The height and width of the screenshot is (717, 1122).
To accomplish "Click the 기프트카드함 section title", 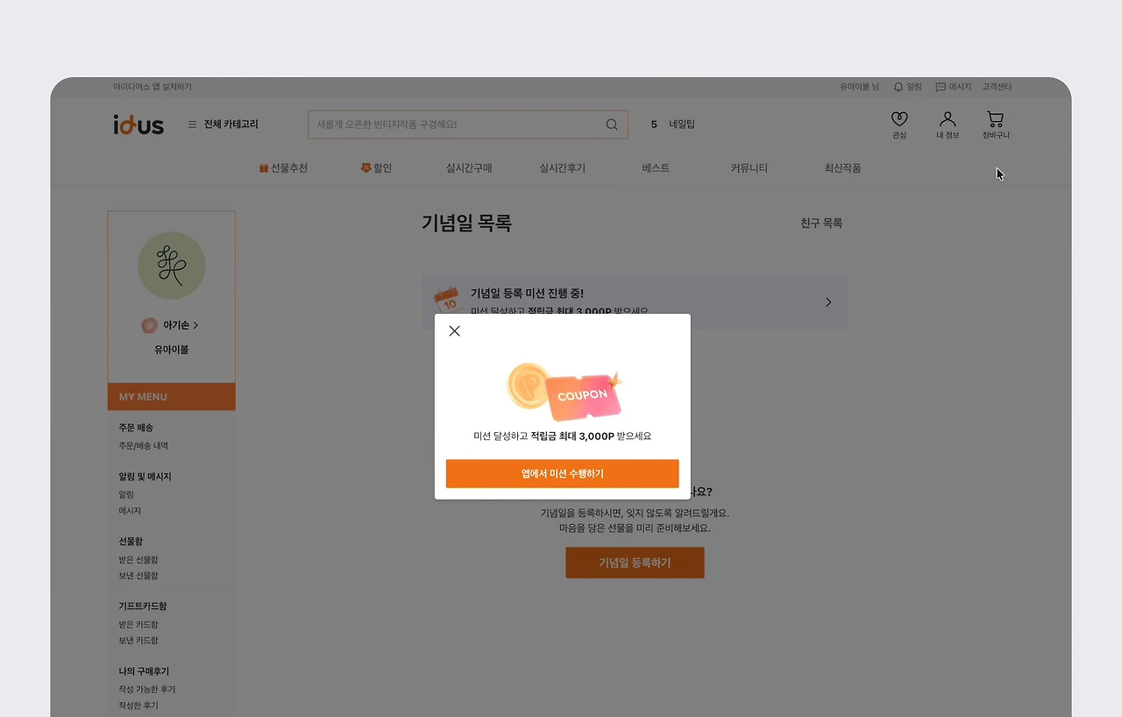I will pos(143,607).
